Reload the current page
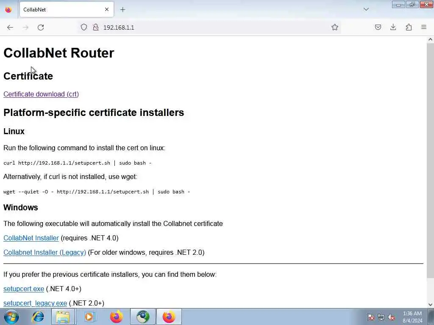 tap(41, 28)
